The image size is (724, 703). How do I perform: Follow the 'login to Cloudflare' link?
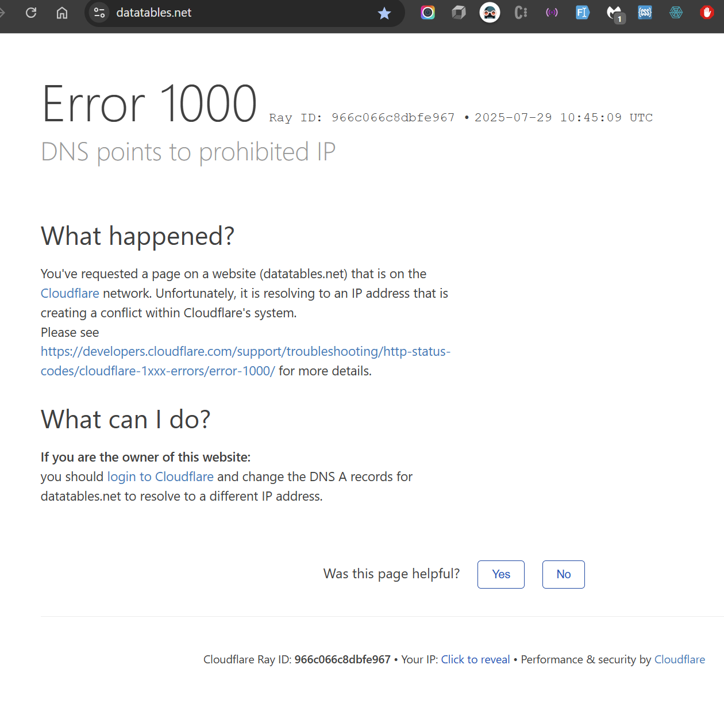tap(160, 477)
